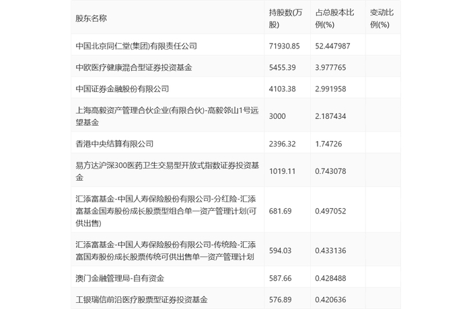Select shareholding value 4103.38
Screen dimensions: 471x309
[283, 89]
